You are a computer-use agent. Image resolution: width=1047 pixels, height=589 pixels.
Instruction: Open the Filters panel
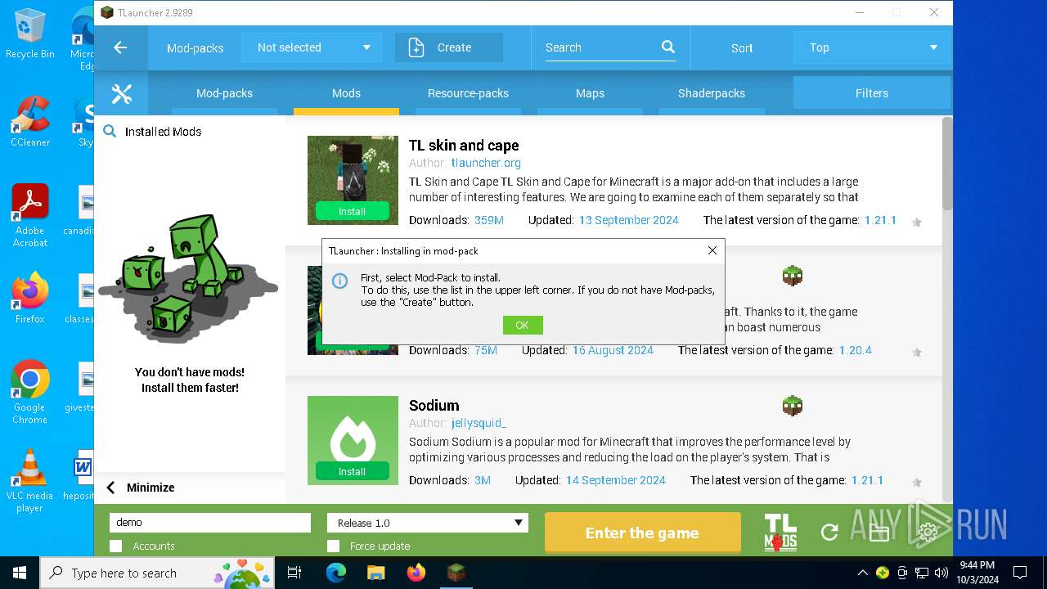[872, 93]
